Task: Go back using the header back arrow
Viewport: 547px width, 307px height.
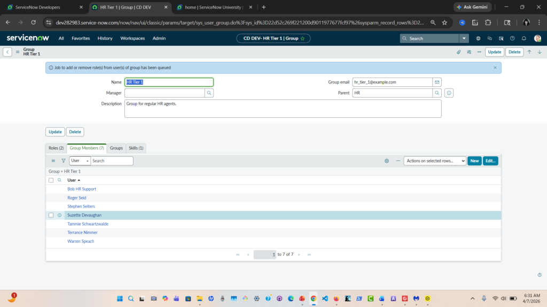Action: [7, 52]
